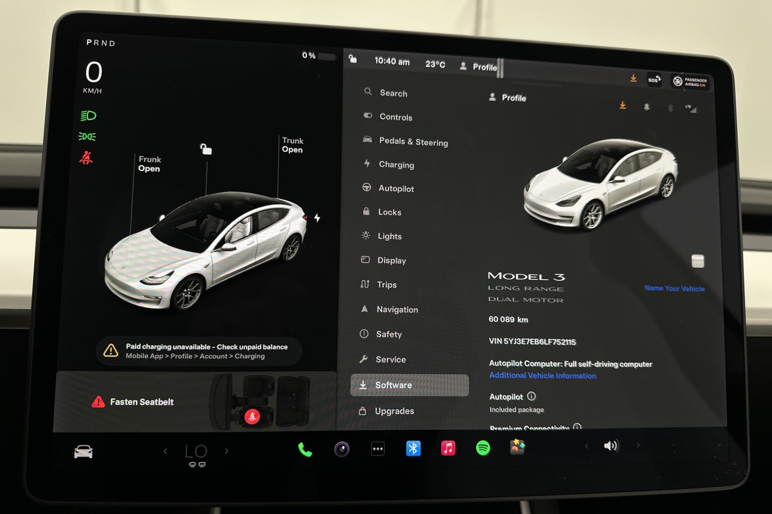772x514 pixels.
Task: Open the Bluetooth app icon in dock
Action: click(x=413, y=448)
